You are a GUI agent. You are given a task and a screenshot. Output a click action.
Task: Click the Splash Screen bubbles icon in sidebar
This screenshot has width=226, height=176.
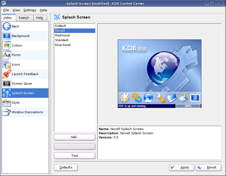pos(7,93)
